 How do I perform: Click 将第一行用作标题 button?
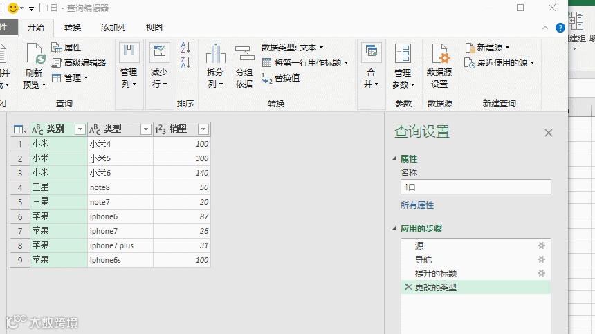[x=302, y=62]
